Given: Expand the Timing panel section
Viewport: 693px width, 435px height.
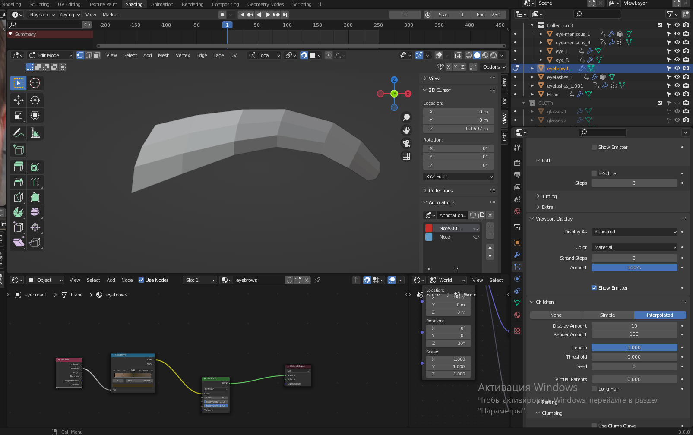Looking at the screenshot, I should coord(549,196).
